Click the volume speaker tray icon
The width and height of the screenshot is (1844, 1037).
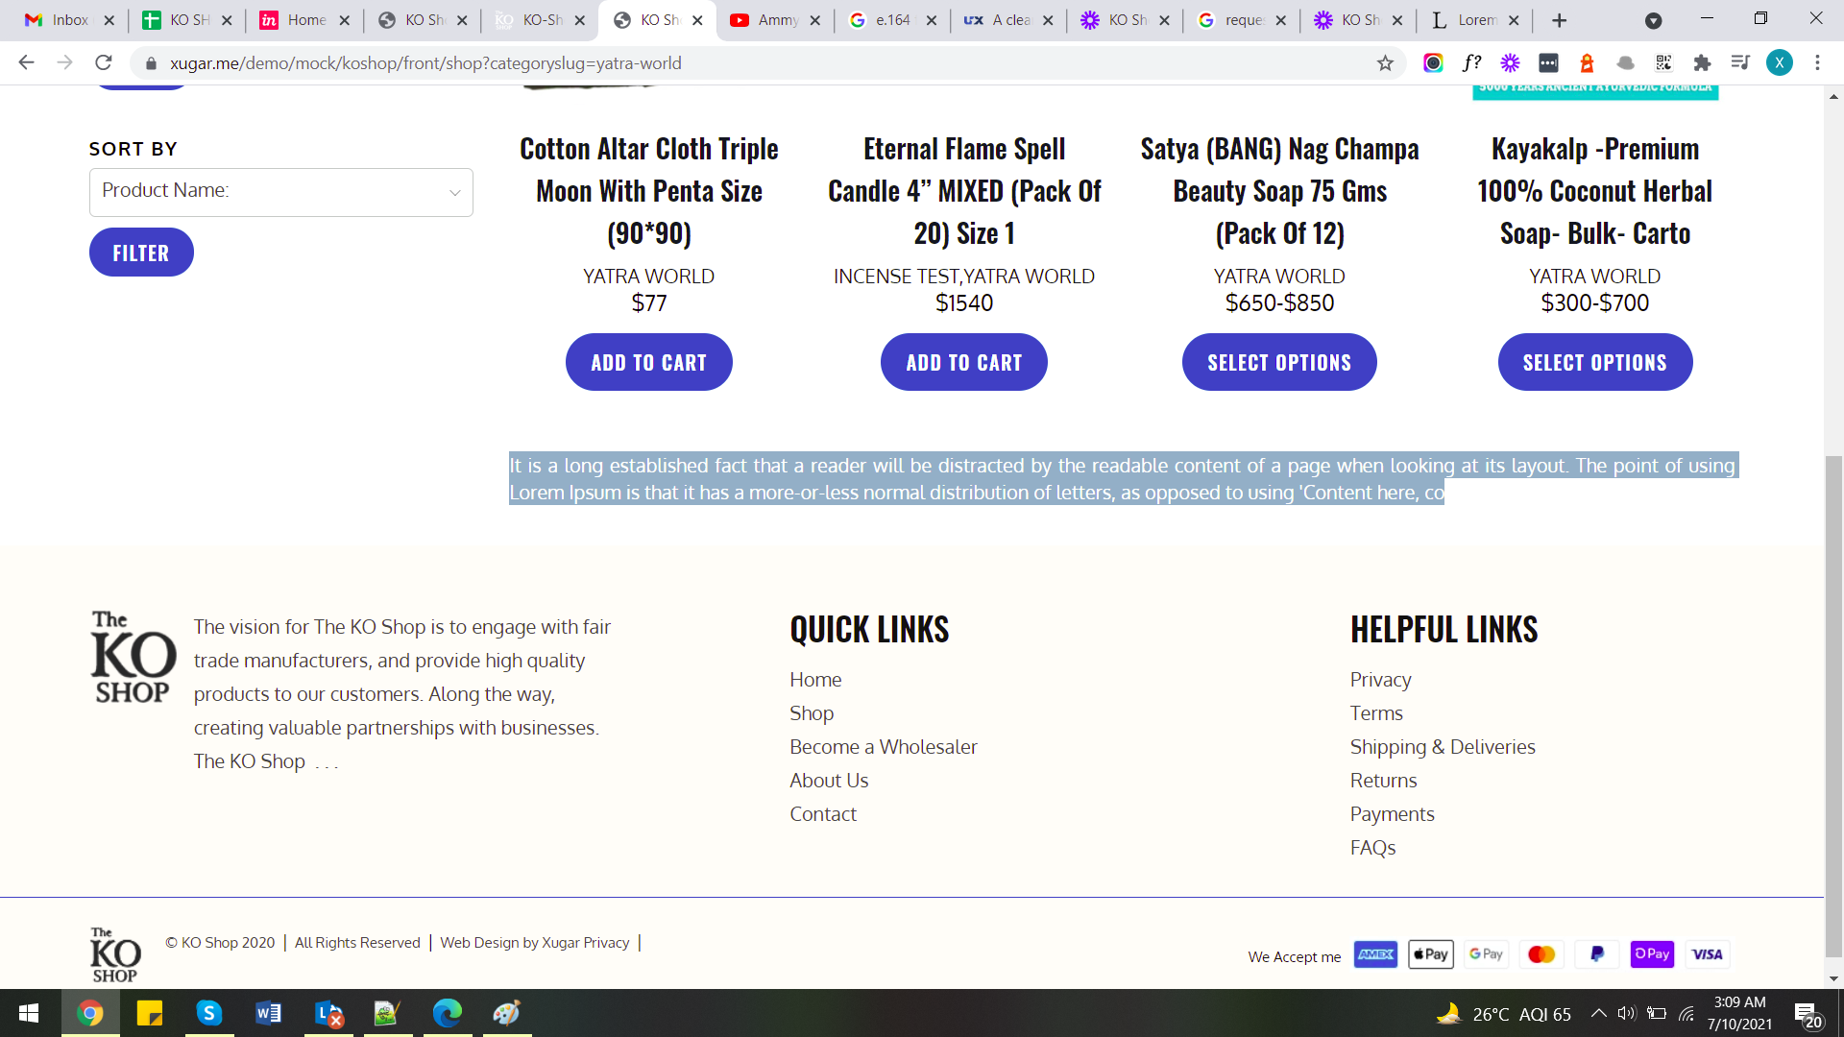1626,1014
